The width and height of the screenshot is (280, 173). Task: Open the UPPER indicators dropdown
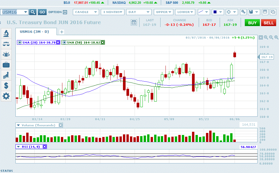pos(163,12)
